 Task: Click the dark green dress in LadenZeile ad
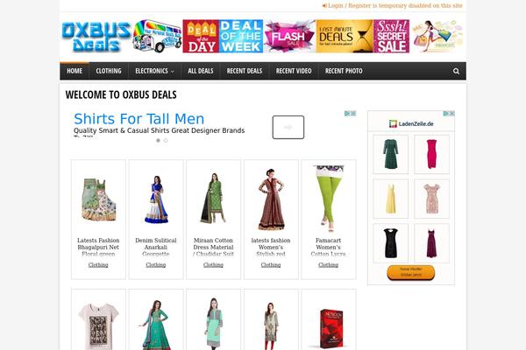[390, 154]
